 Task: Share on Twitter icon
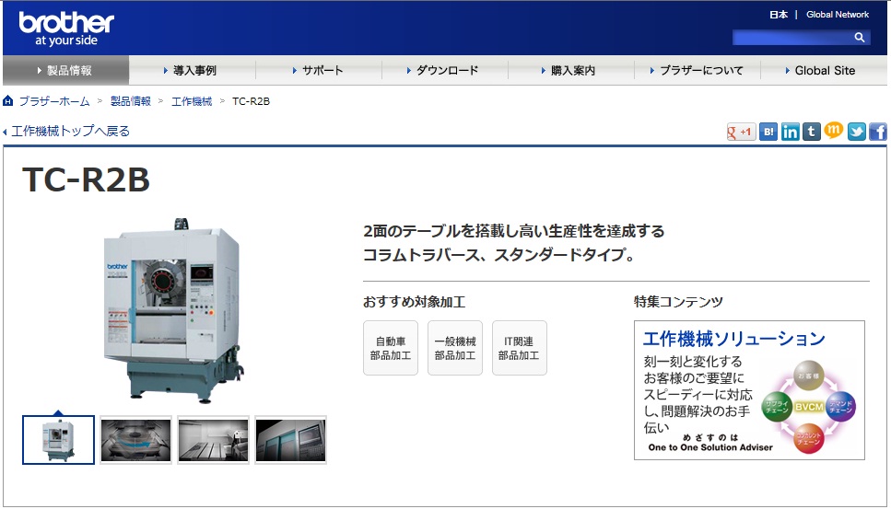point(856,132)
